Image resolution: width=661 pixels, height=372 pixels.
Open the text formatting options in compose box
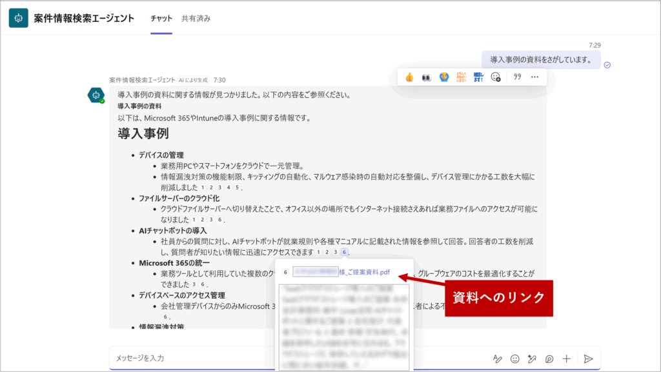click(498, 358)
